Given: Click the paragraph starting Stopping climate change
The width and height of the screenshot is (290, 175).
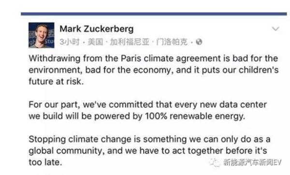Looking at the screenshot, I should pyautogui.click(x=149, y=151).
